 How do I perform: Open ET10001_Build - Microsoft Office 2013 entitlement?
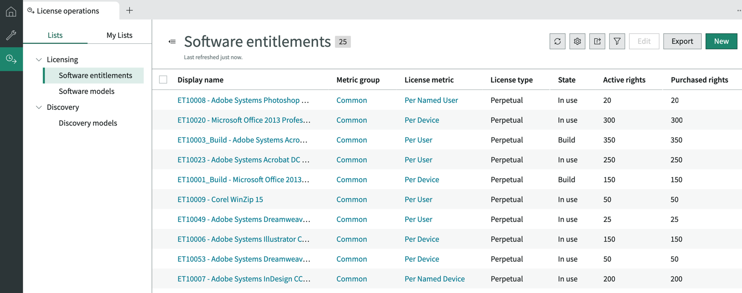[x=243, y=180]
